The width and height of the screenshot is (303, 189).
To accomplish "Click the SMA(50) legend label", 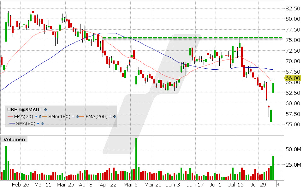I will [x=26, y=123].
